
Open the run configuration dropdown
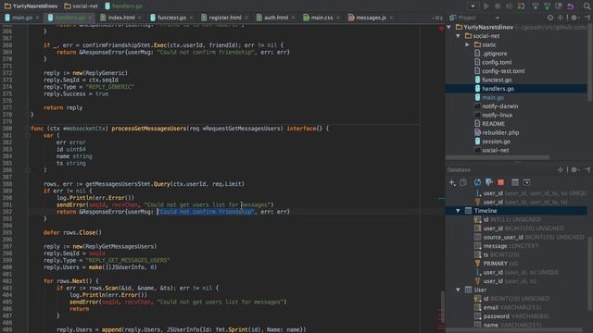[473, 6]
